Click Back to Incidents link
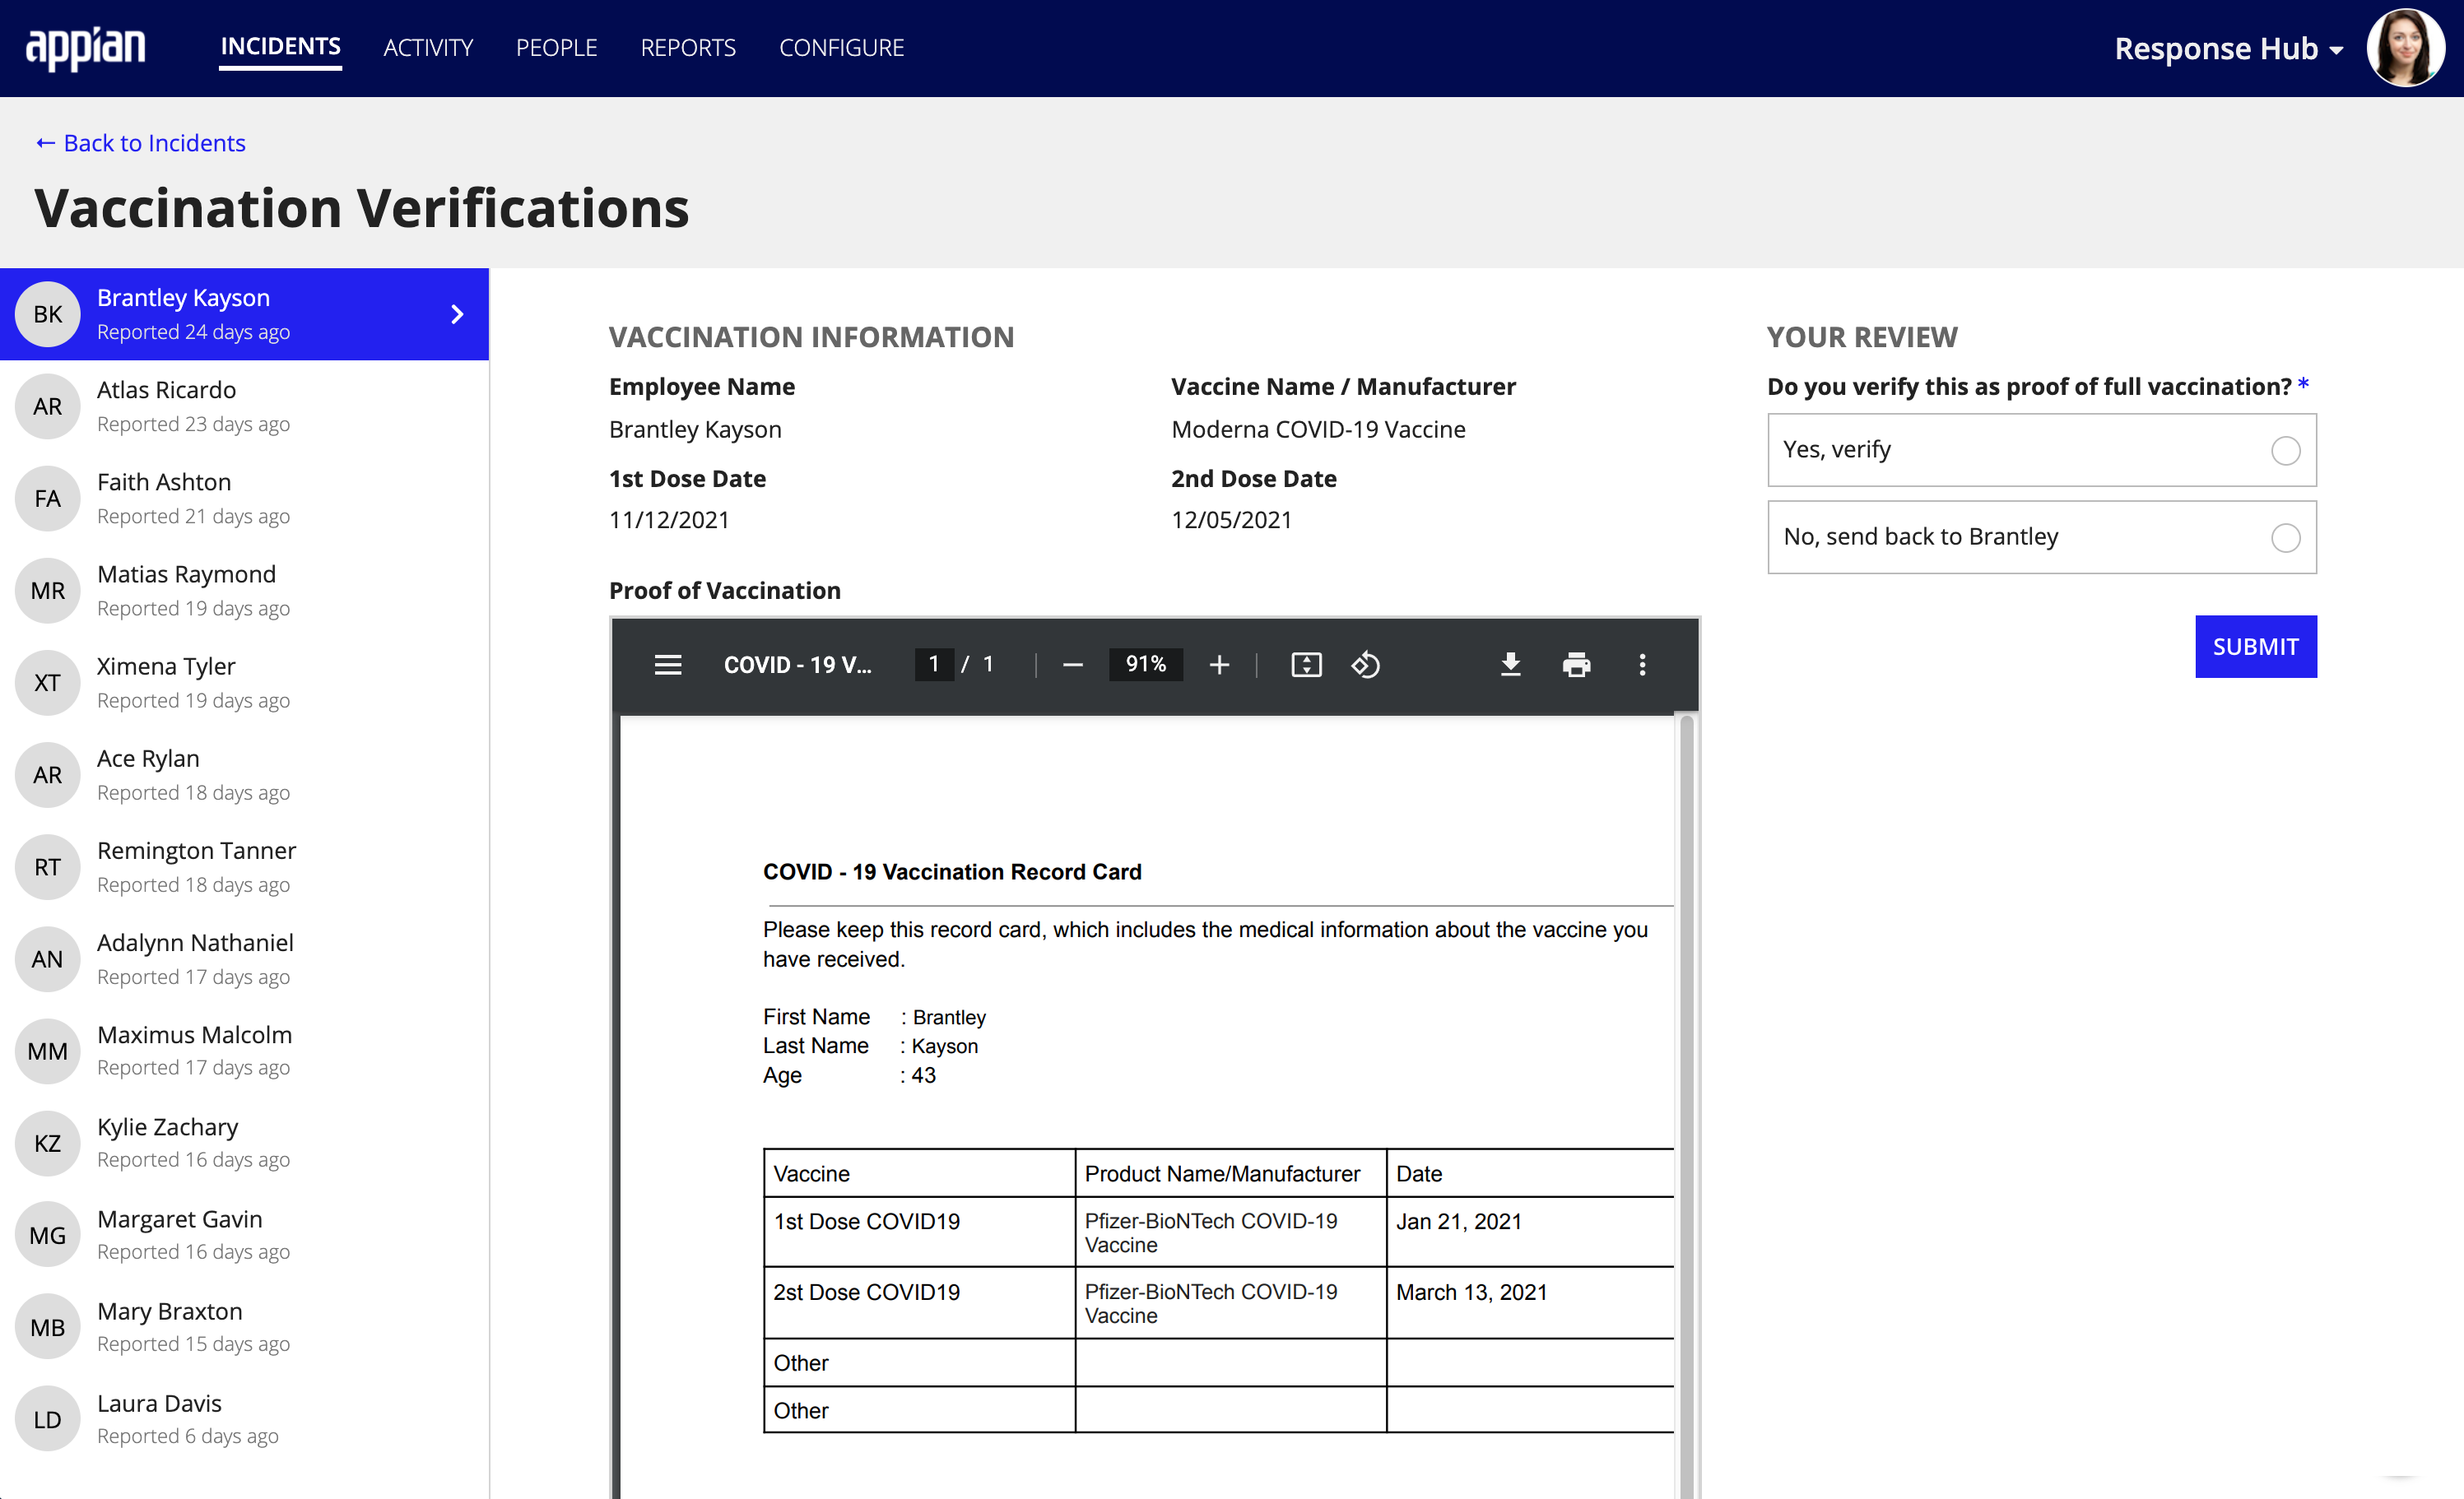This screenshot has height=1499, width=2464. pyautogui.click(x=140, y=143)
